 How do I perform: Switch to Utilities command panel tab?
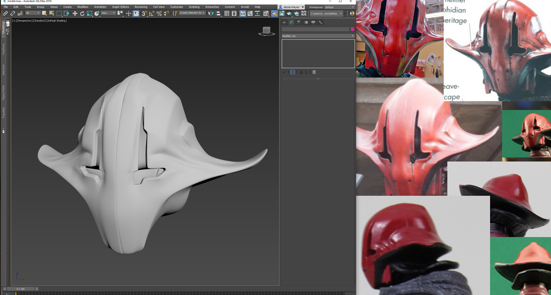(x=320, y=22)
